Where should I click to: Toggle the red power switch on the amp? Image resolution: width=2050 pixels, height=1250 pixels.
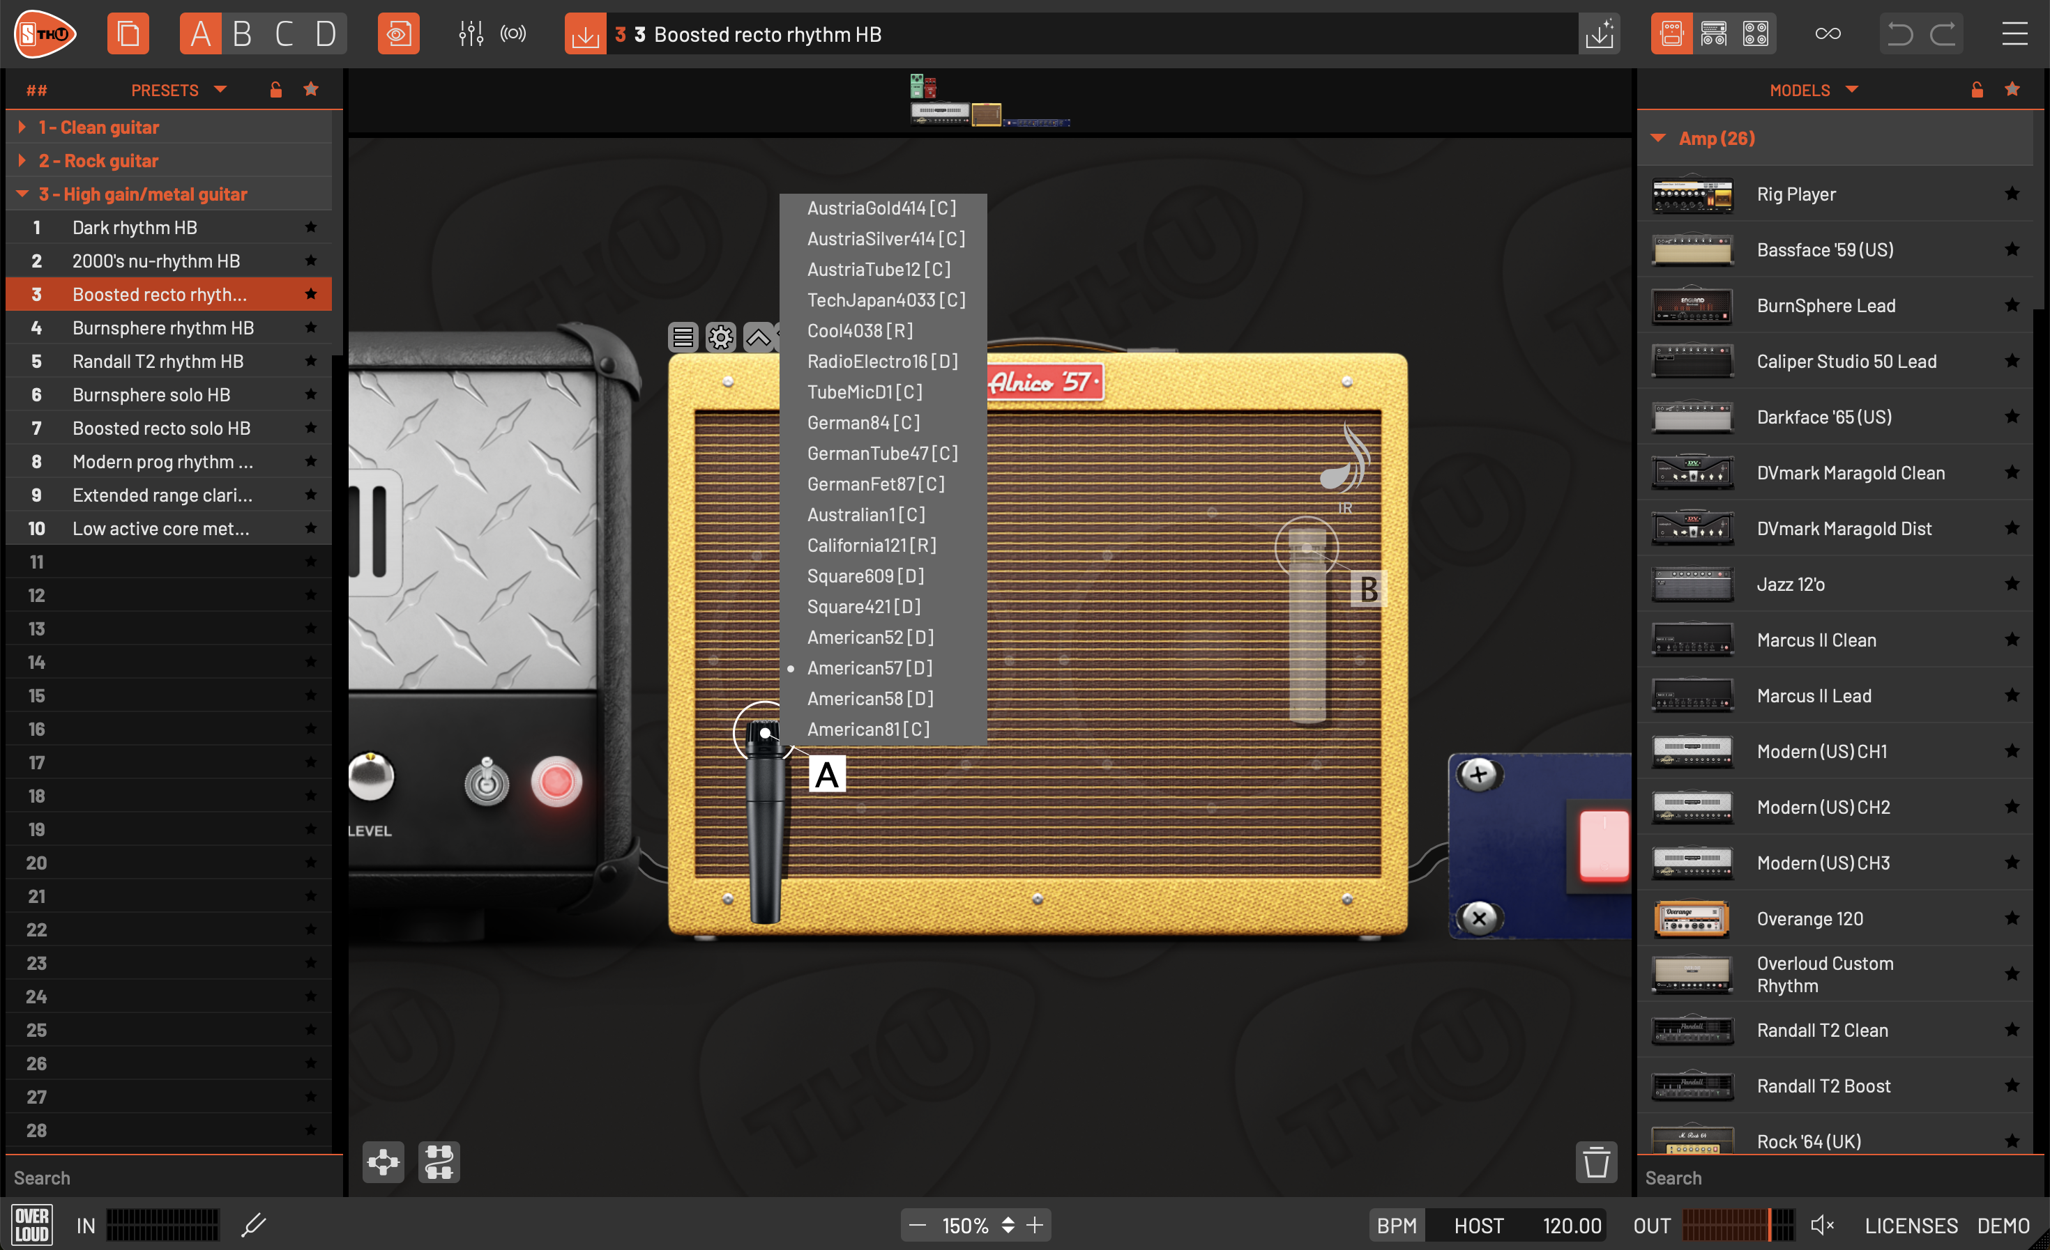click(x=556, y=781)
